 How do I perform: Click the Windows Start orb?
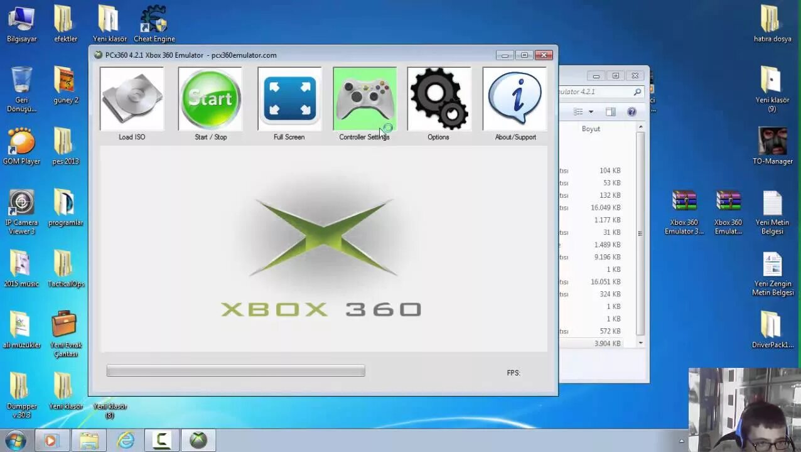tap(16, 440)
